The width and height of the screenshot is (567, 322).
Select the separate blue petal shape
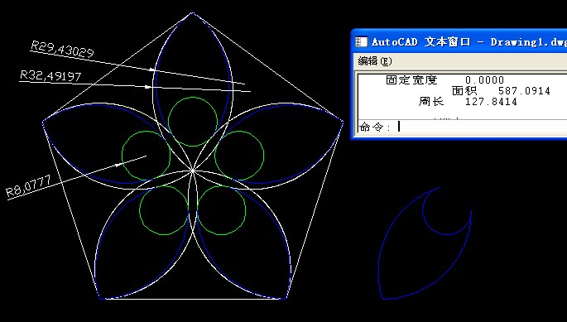point(425,243)
